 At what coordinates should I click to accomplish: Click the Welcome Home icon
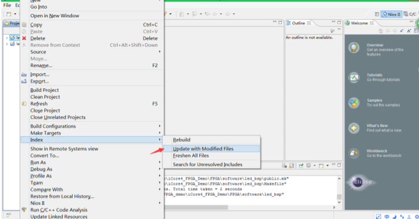pos(380,31)
